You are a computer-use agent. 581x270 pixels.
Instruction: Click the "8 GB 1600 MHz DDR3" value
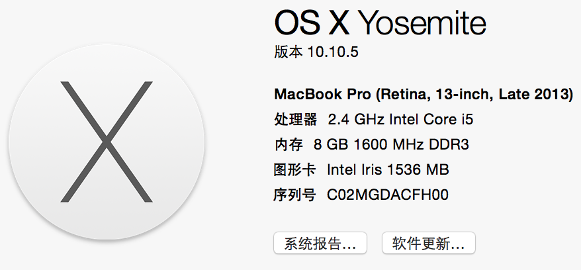click(x=392, y=145)
